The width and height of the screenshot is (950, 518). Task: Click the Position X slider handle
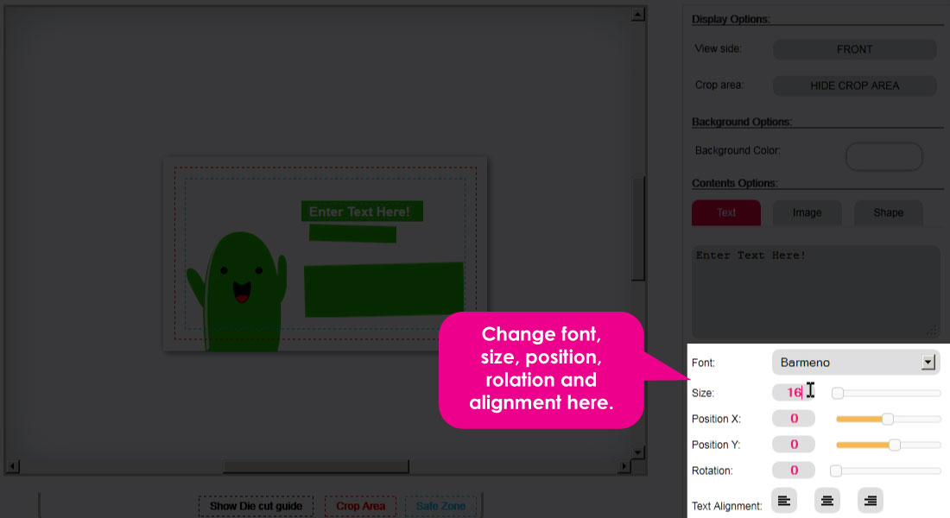(x=888, y=420)
